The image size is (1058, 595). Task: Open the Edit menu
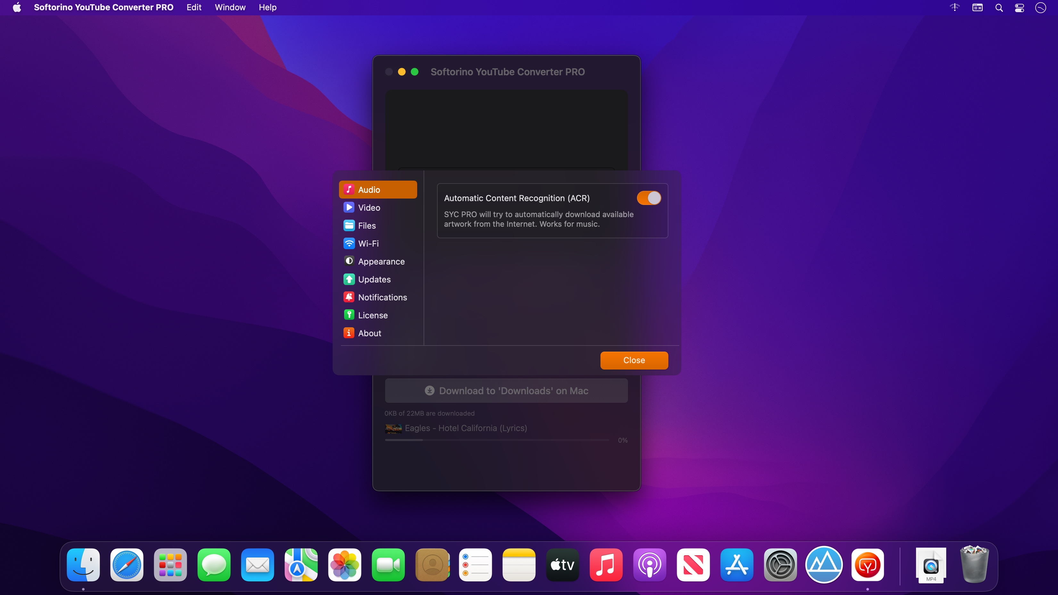(x=194, y=7)
